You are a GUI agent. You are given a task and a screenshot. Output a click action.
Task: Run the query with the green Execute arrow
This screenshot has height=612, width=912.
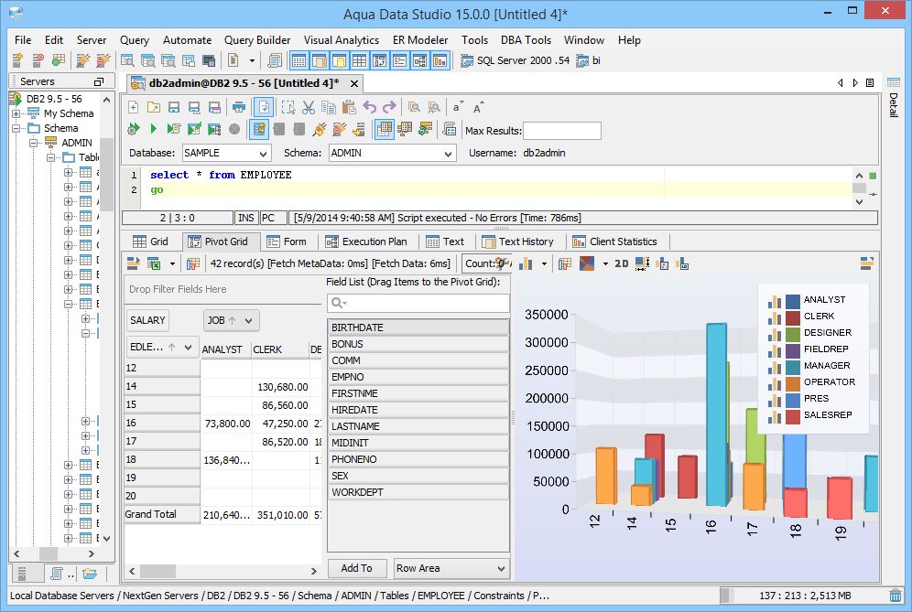point(154,128)
